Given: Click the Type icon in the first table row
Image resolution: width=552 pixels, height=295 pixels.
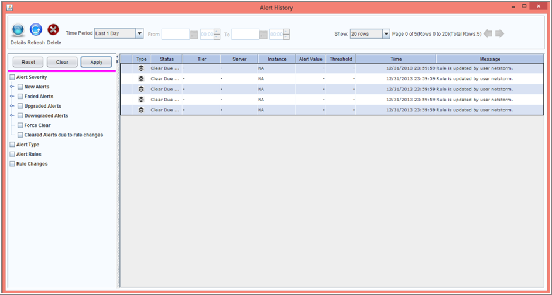Looking at the screenshot, I should [x=141, y=68].
